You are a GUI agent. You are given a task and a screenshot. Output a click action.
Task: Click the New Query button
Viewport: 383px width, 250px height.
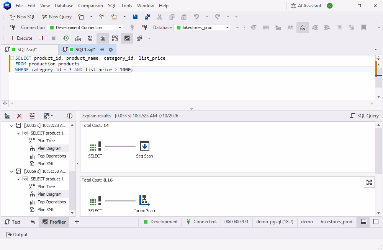coord(57,17)
